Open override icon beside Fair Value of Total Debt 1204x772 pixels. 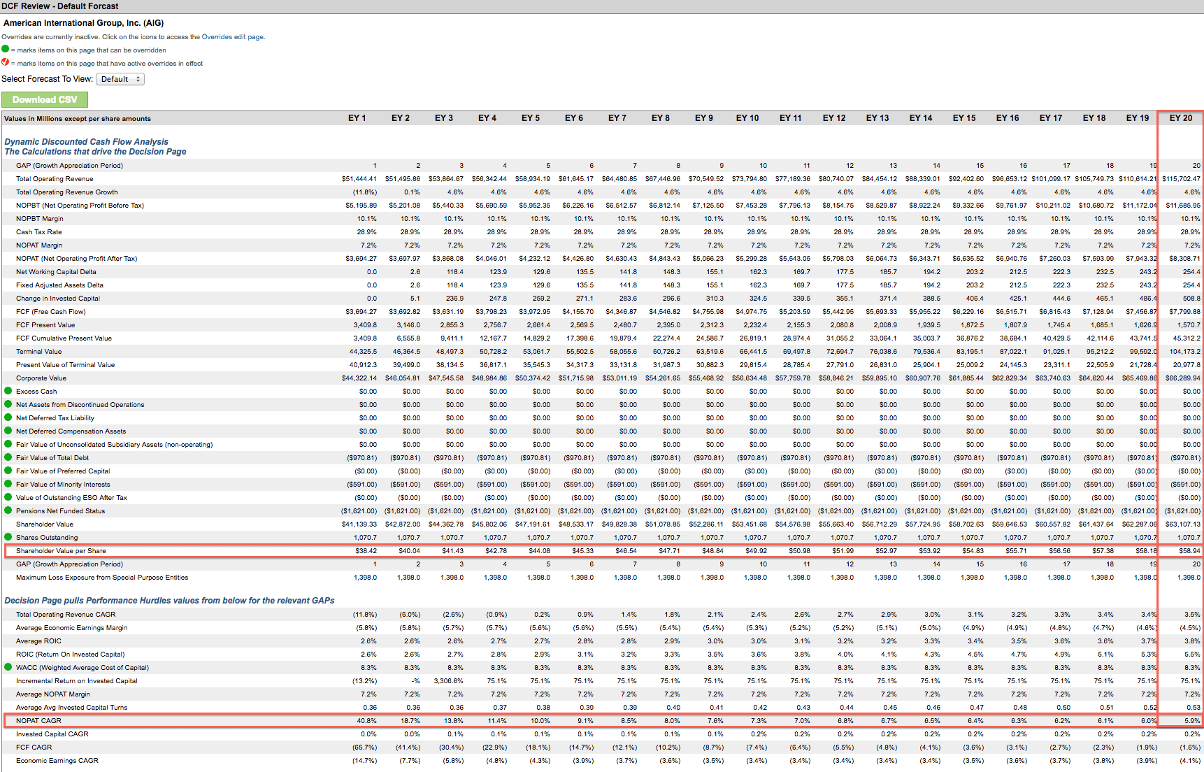(8, 457)
